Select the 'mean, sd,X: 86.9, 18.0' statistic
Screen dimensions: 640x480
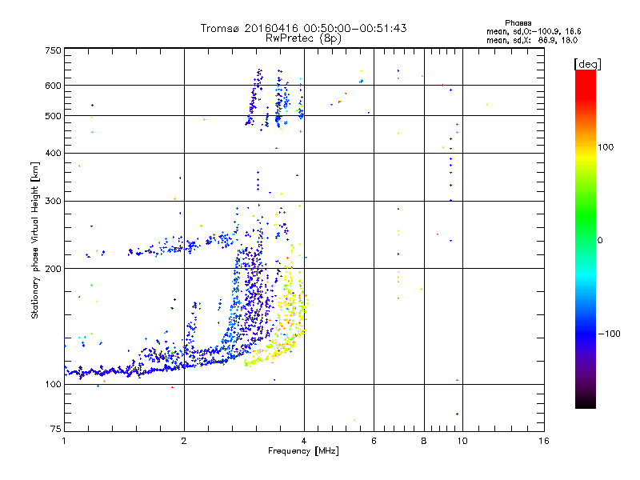pyautogui.click(x=532, y=40)
